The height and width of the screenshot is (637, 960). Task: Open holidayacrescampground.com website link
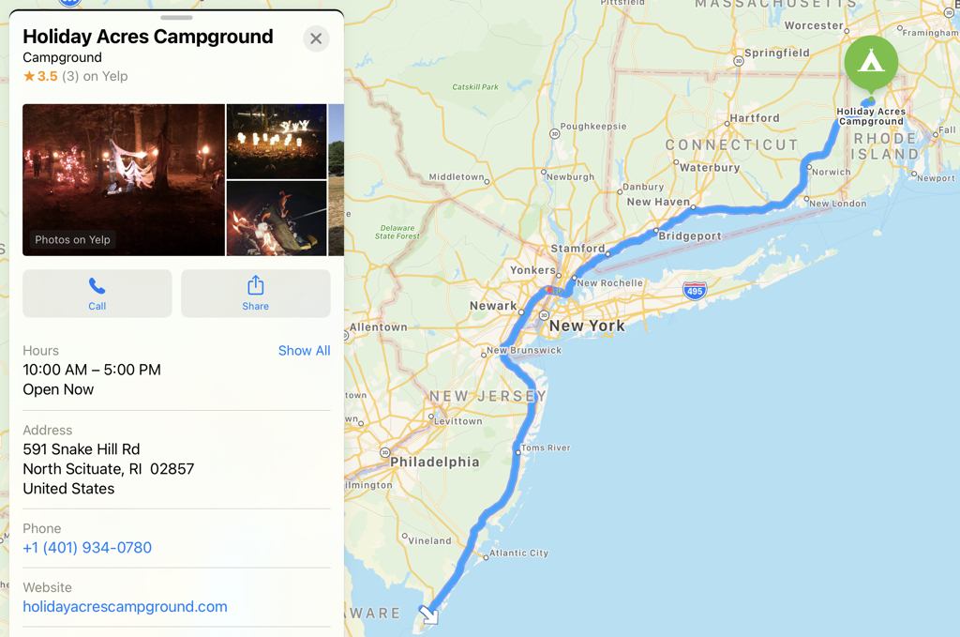(x=125, y=606)
